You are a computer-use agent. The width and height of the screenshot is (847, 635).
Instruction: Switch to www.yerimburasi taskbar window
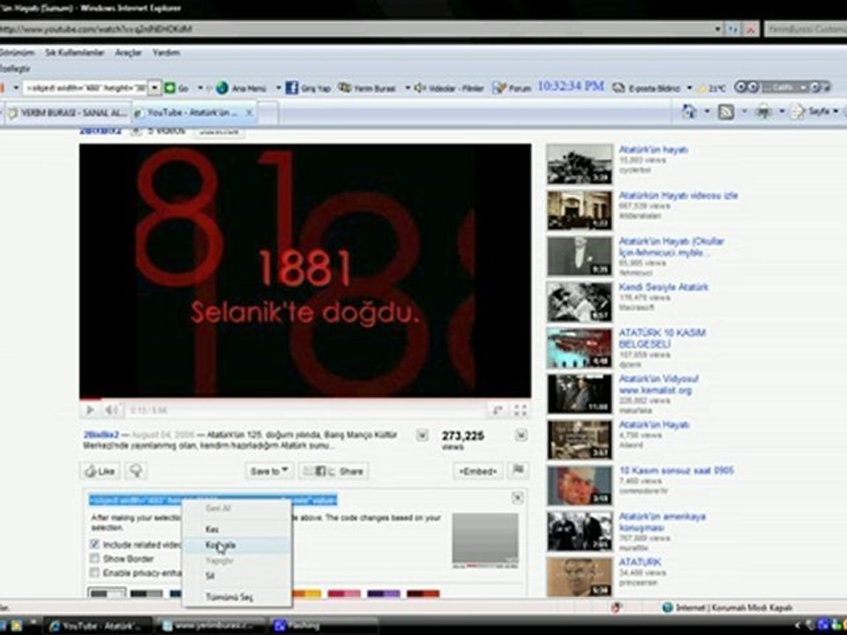click(213, 625)
